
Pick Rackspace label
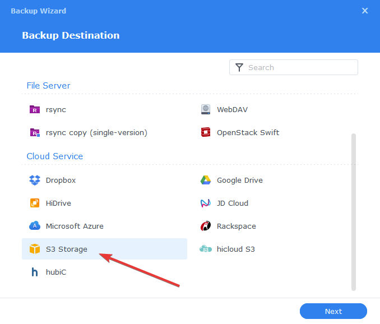(237, 226)
